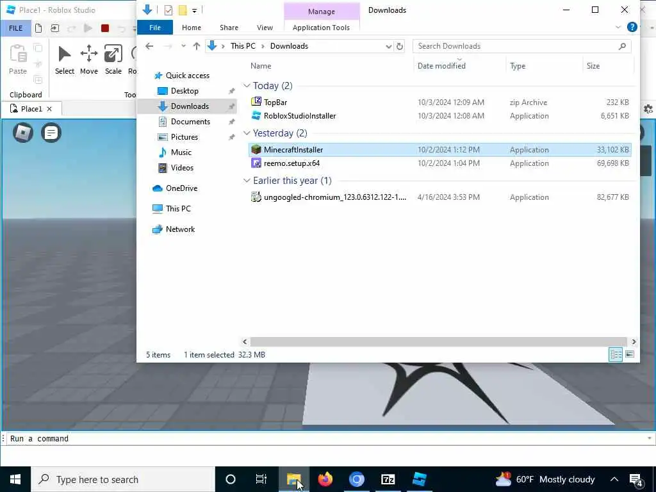Open Documents in navigation pane

pyautogui.click(x=190, y=122)
